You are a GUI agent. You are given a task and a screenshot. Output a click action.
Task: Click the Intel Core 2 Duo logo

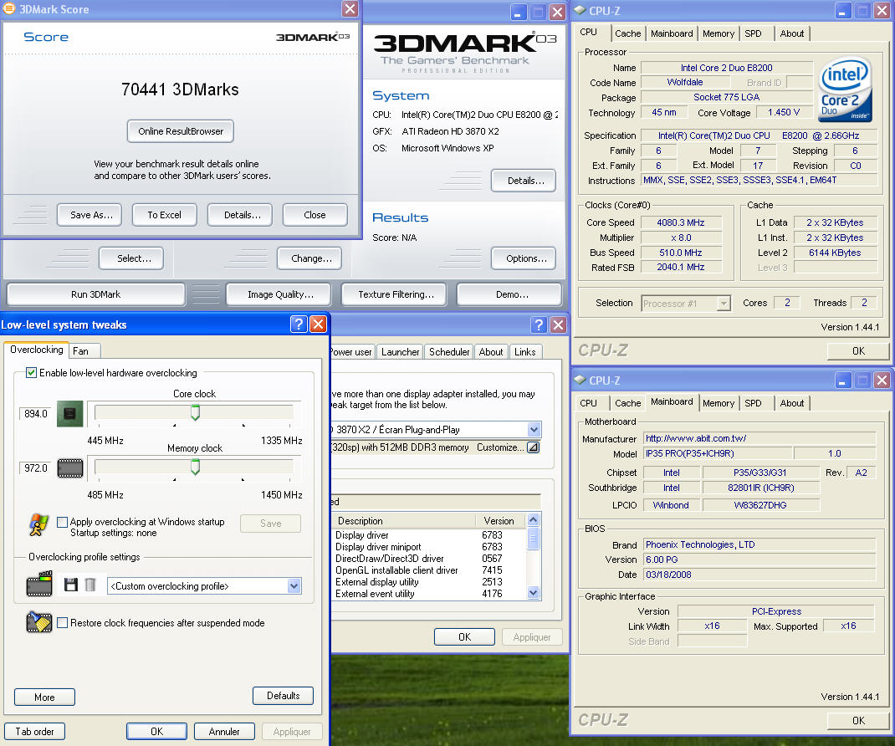click(845, 89)
